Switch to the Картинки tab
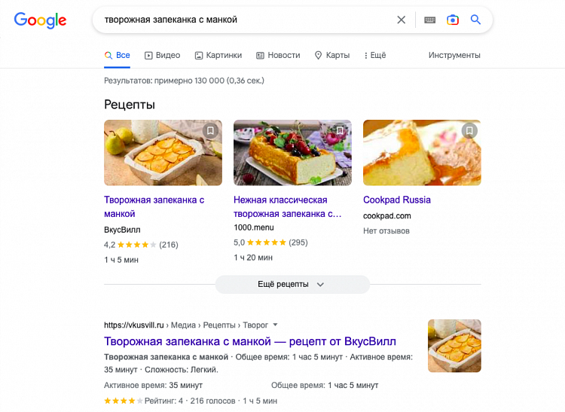 (x=218, y=55)
